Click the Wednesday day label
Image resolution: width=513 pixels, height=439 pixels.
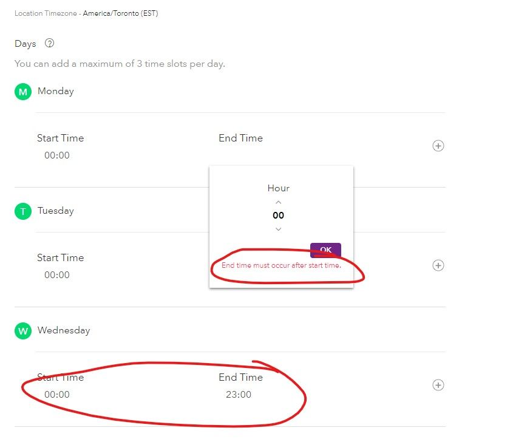(64, 330)
